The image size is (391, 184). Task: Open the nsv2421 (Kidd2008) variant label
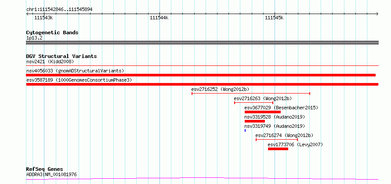coord(50,61)
